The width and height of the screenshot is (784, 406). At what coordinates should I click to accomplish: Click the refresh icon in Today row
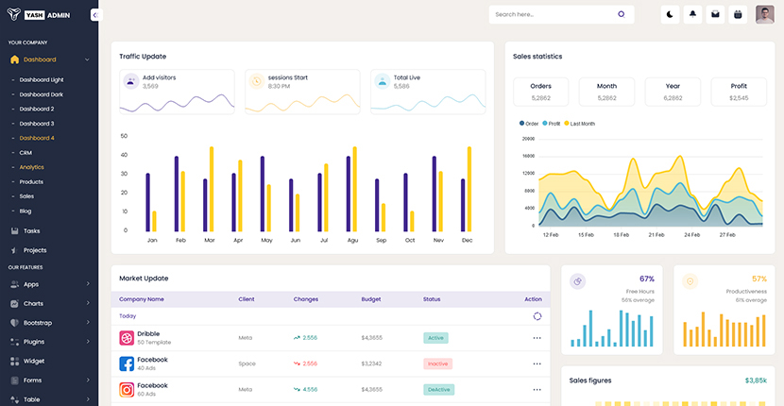coord(537,316)
